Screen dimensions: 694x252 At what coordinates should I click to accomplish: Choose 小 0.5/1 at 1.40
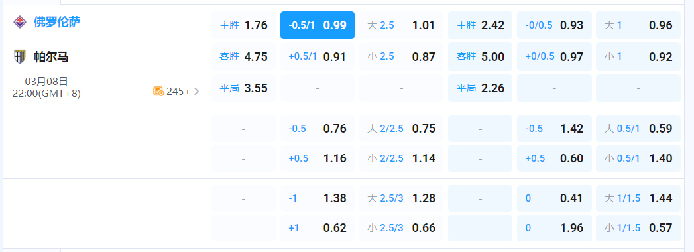pyautogui.click(x=638, y=158)
